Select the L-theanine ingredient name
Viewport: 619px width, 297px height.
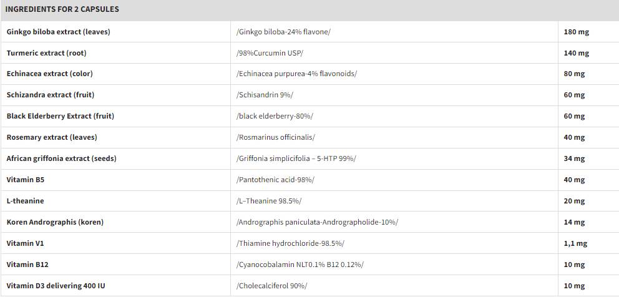click(25, 201)
